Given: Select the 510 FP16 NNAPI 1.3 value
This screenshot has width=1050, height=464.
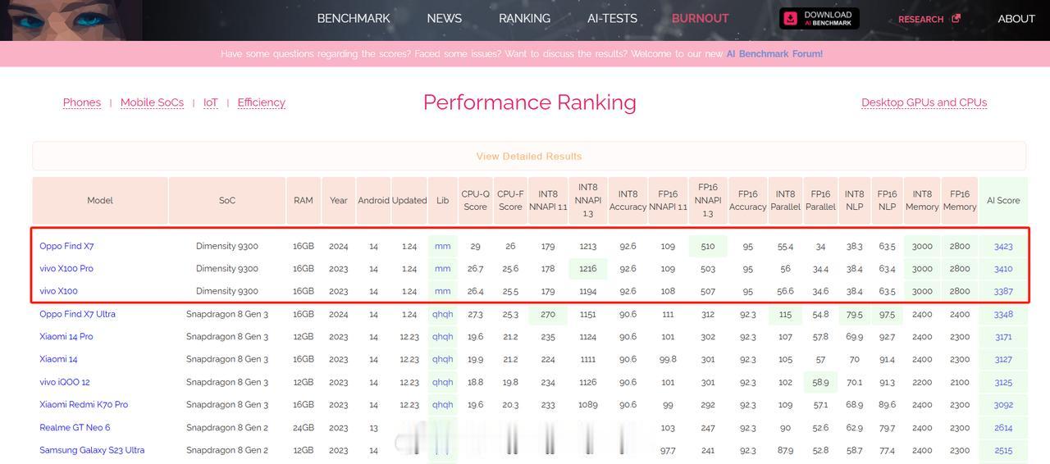Looking at the screenshot, I should (708, 246).
